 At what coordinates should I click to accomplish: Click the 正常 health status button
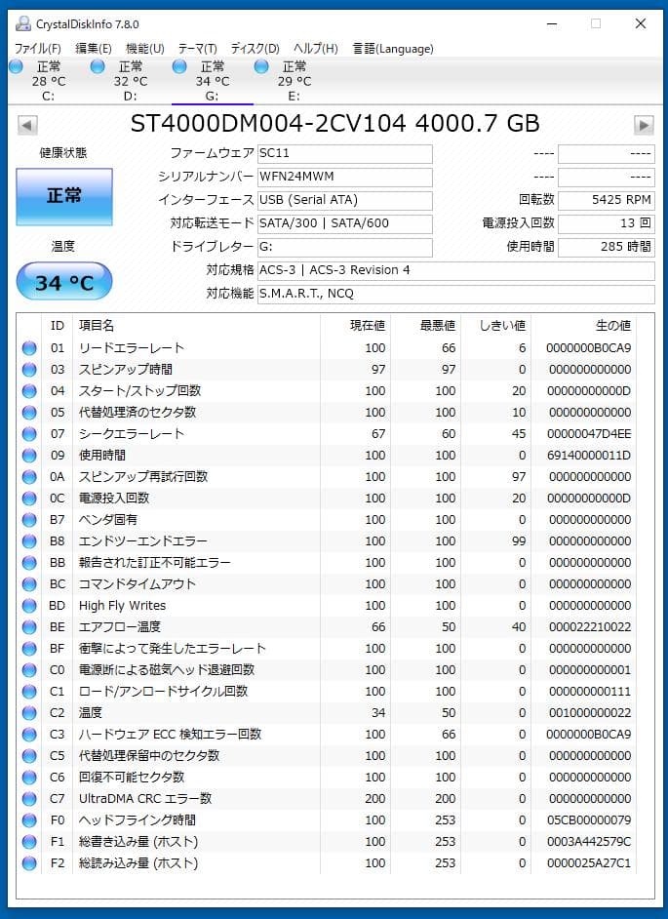[x=64, y=197]
